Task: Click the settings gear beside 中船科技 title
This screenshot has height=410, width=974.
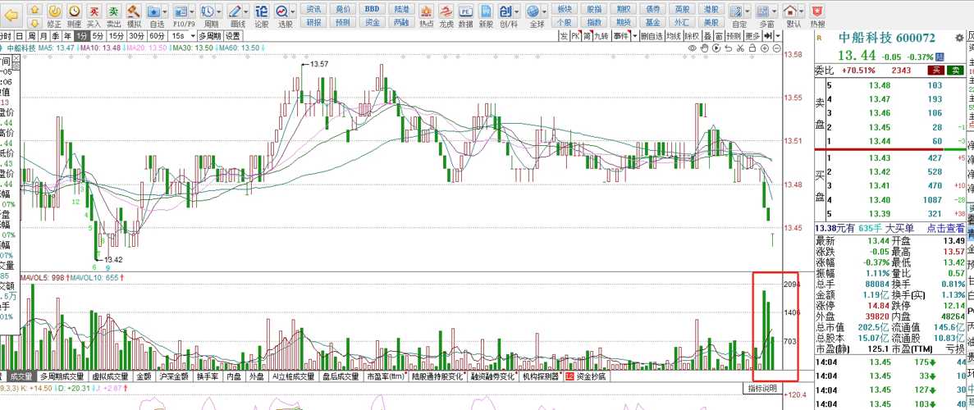Action: pos(959,39)
